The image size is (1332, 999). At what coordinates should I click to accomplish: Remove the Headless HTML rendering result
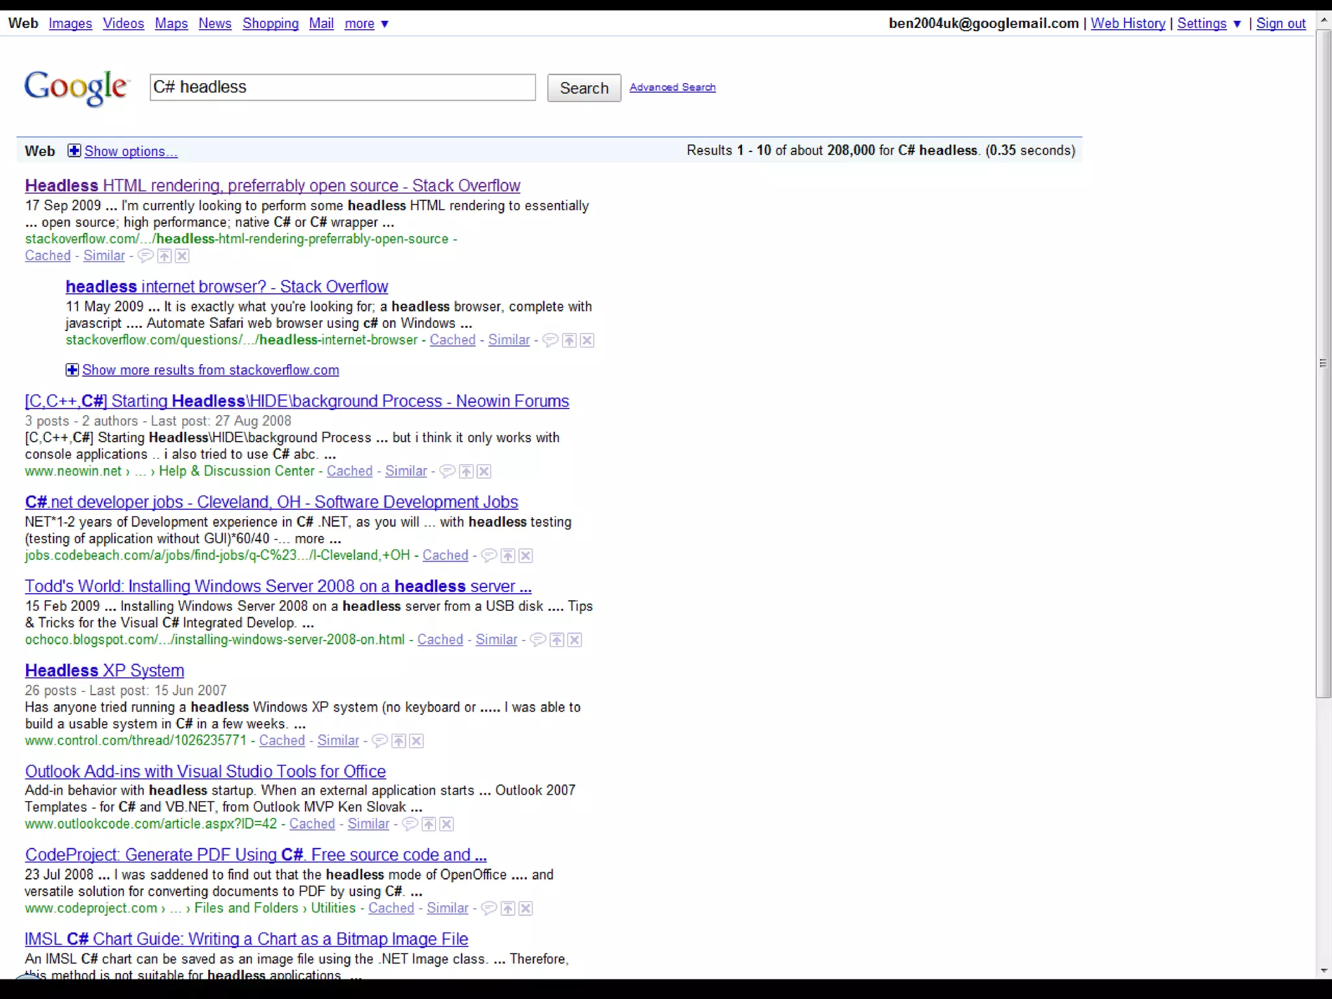[x=183, y=256]
